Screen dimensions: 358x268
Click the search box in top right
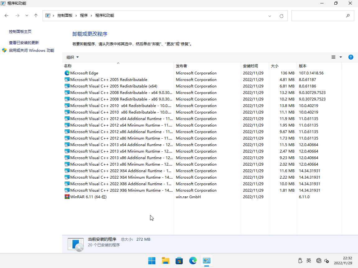click(319, 16)
